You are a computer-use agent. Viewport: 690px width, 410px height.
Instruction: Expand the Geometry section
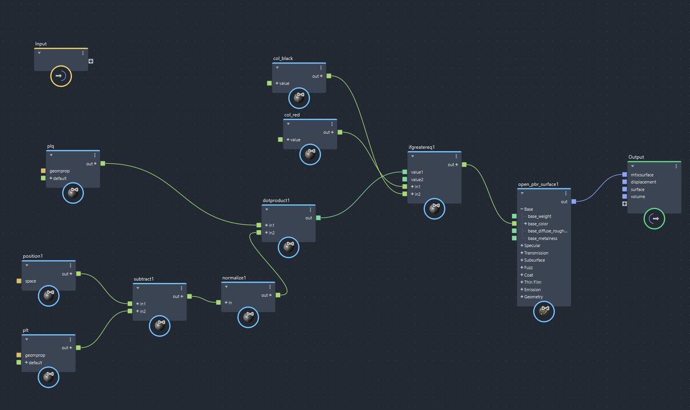tap(522, 297)
